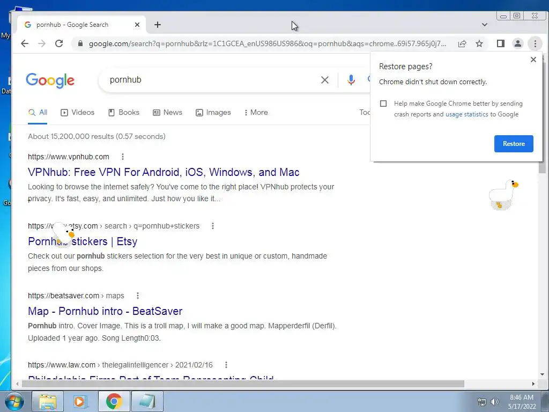
Task: Click the horizontal scrollbar thumb
Action: (243, 384)
